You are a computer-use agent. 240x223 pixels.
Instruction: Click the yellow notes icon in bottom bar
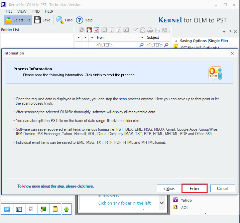click(x=55, y=209)
